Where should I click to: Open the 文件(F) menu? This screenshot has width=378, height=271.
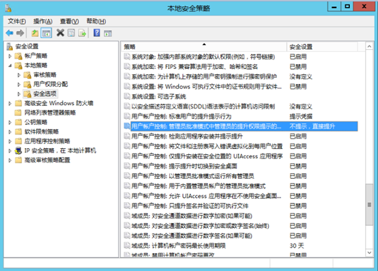(16, 21)
